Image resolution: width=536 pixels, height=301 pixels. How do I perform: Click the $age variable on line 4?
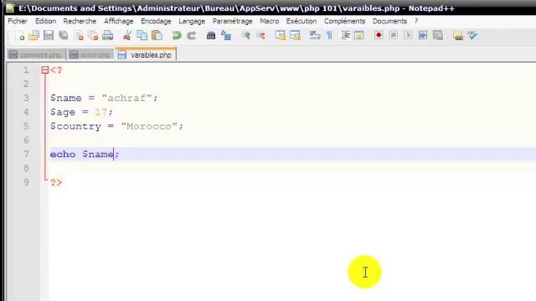pos(63,112)
